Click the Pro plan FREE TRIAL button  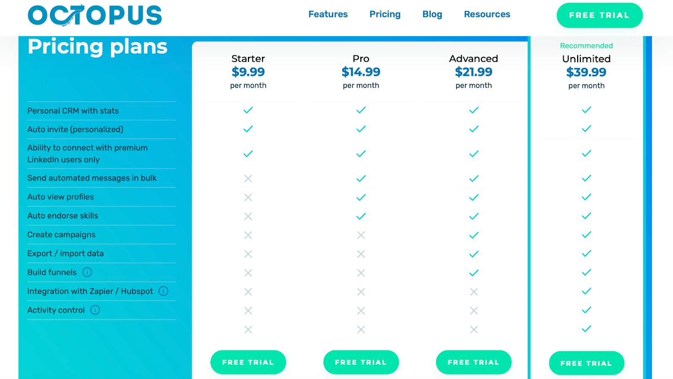coord(361,362)
